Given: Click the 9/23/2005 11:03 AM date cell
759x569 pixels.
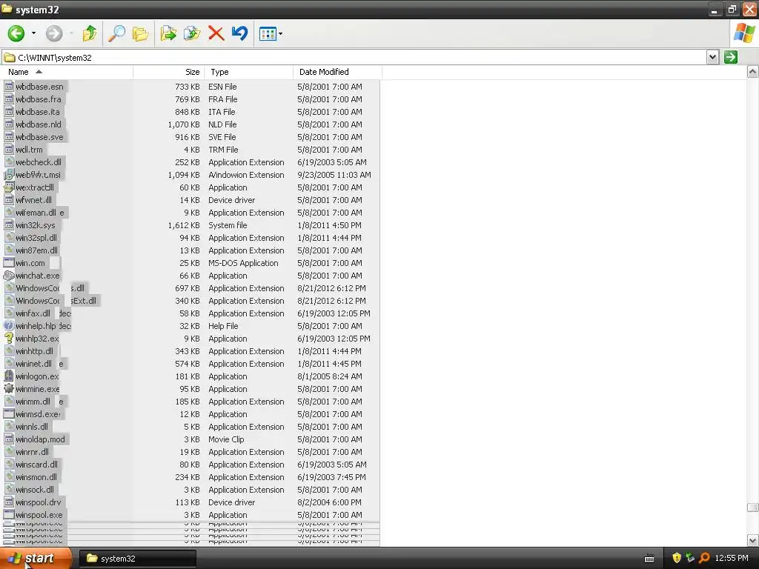Looking at the screenshot, I should [x=334, y=175].
